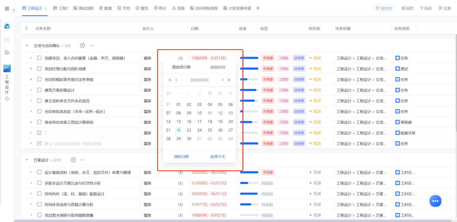Click the 数据关联 type icon
This screenshot has width=457, height=222.
tap(397, 133)
